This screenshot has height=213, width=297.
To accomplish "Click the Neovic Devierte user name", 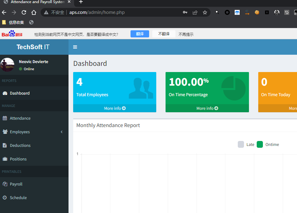I will coord(33,62).
